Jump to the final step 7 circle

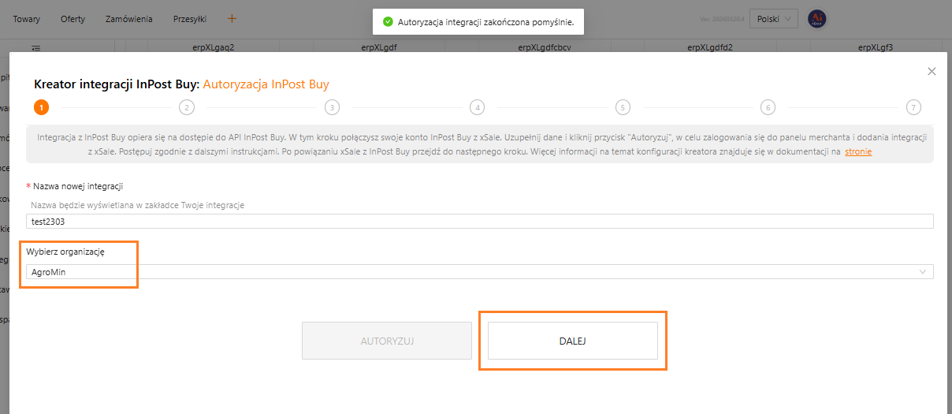(x=913, y=107)
